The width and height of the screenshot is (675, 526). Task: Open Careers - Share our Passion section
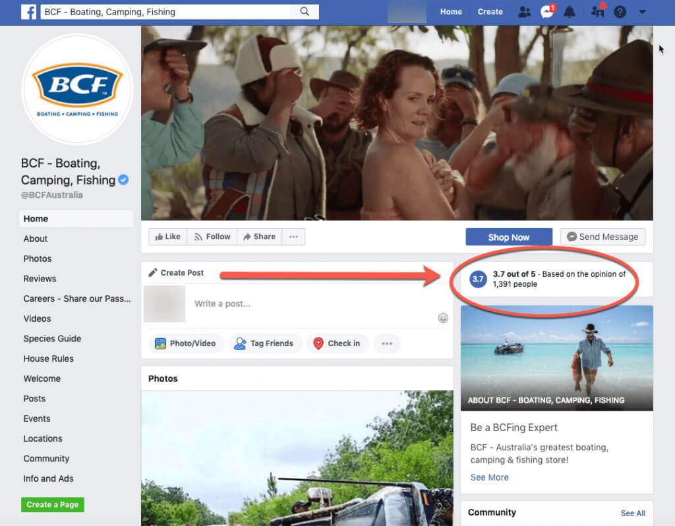coord(76,299)
